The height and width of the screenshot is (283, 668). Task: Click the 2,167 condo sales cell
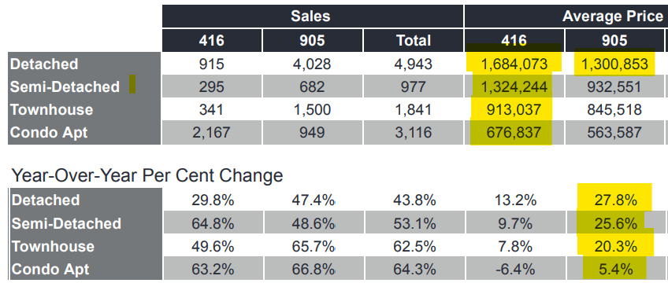[x=212, y=133]
